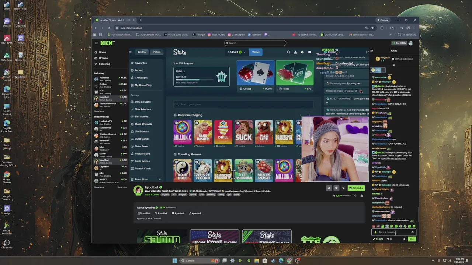Launch the Dojo Duel trending game
The image size is (472, 265).
pyautogui.click(x=183, y=171)
